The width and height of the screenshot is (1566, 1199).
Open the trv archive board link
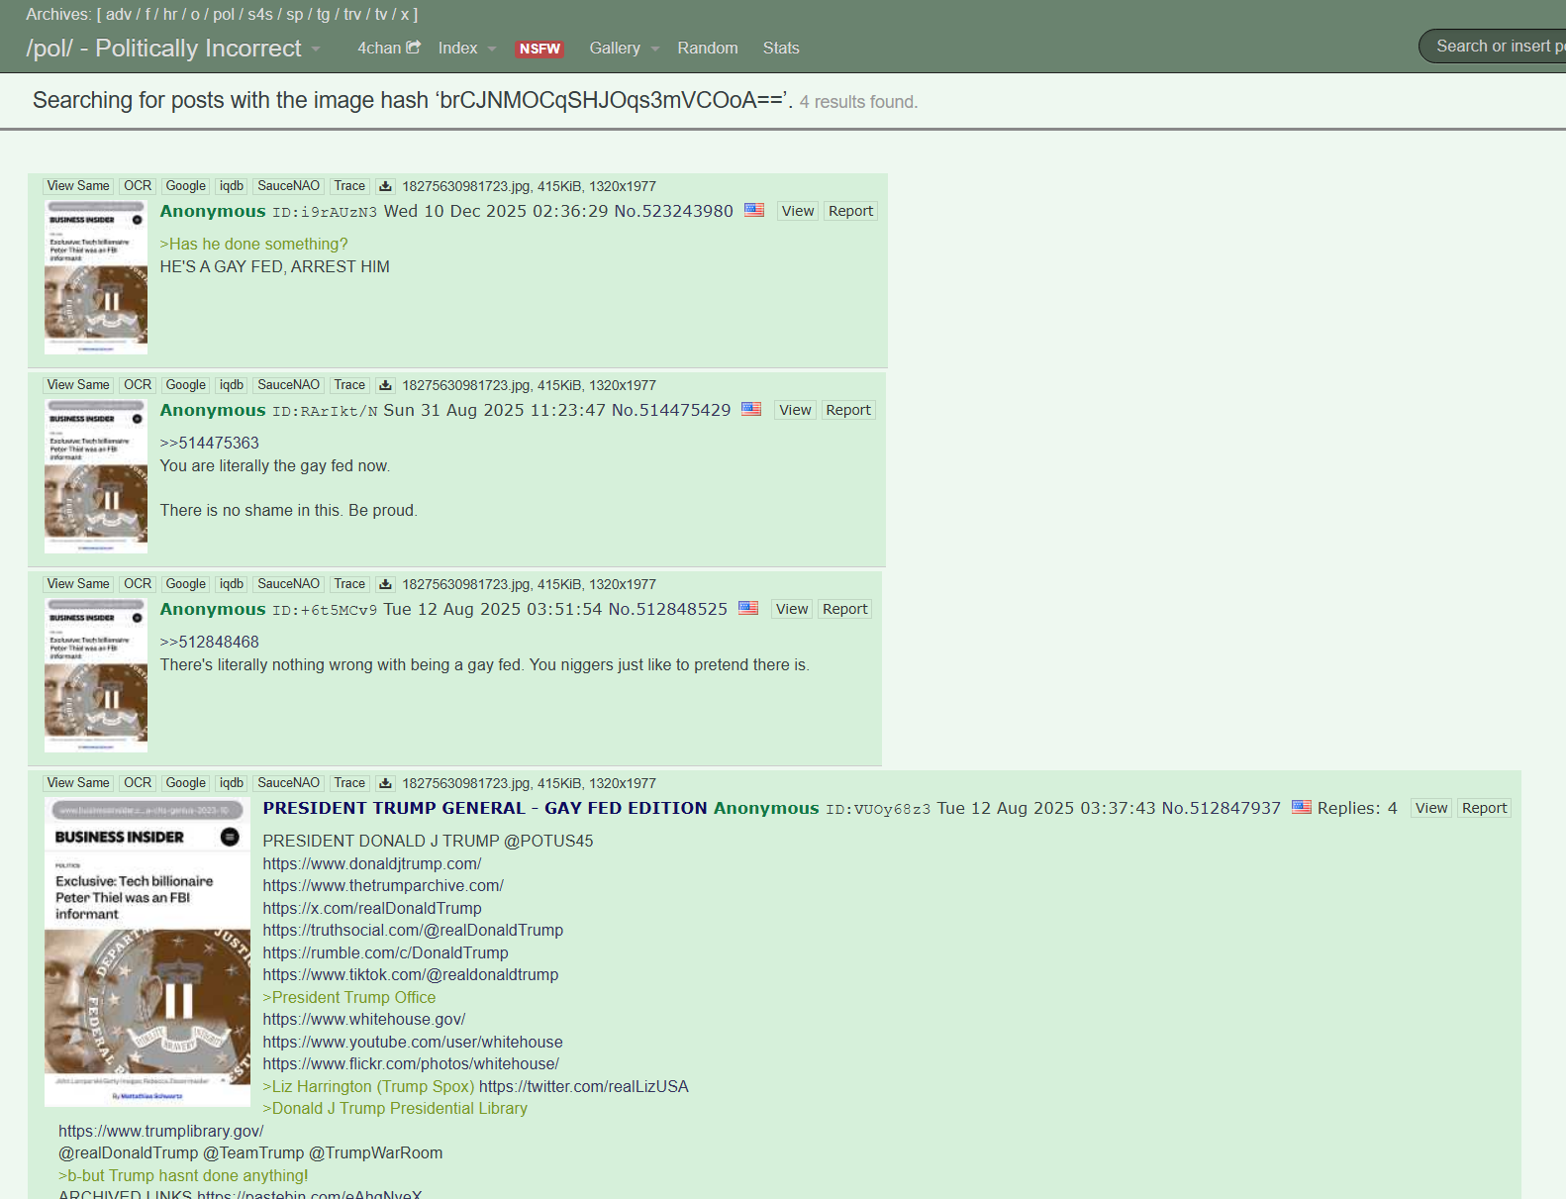pyautogui.click(x=352, y=14)
